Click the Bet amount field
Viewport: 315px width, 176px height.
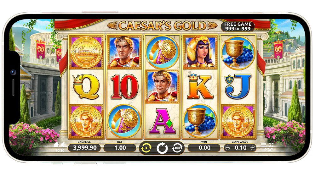click(x=120, y=148)
